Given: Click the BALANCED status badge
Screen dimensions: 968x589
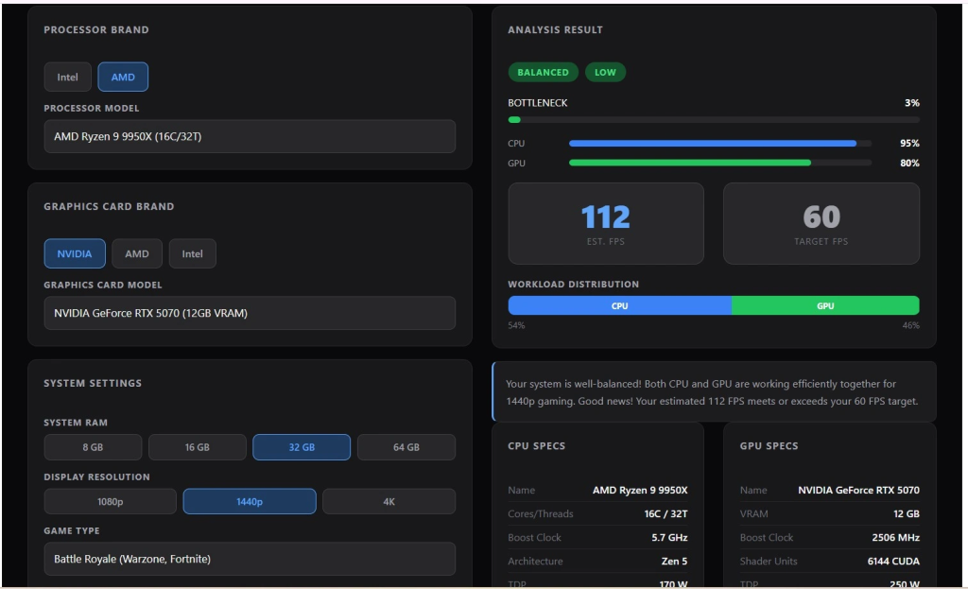Looking at the screenshot, I should tap(543, 72).
